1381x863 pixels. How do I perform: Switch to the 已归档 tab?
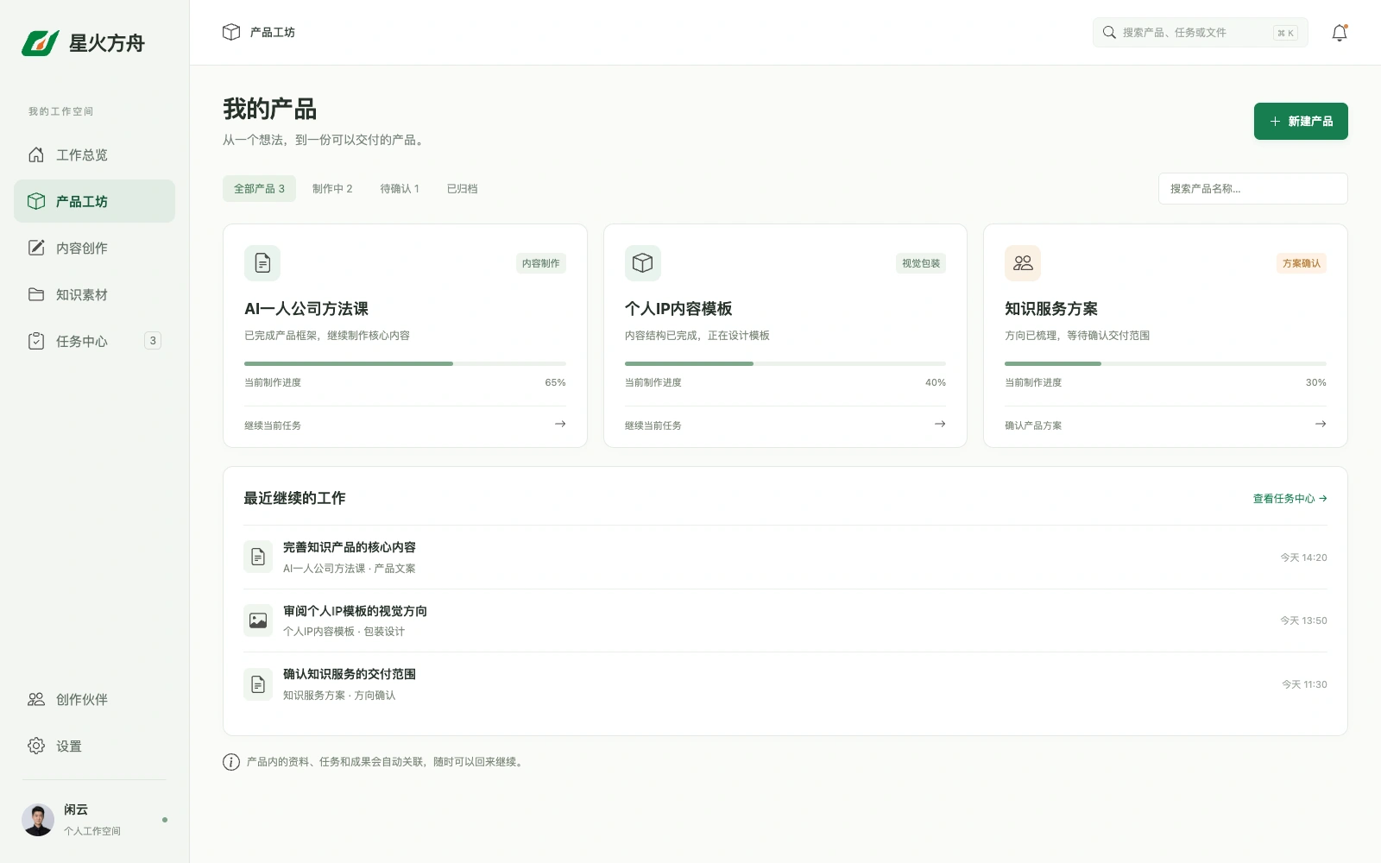pyautogui.click(x=462, y=189)
